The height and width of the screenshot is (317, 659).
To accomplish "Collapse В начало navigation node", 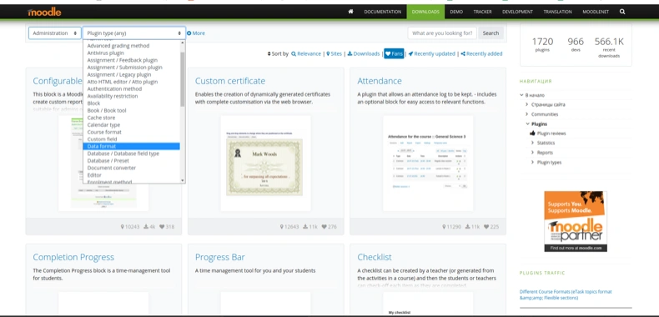I will tap(521, 95).
